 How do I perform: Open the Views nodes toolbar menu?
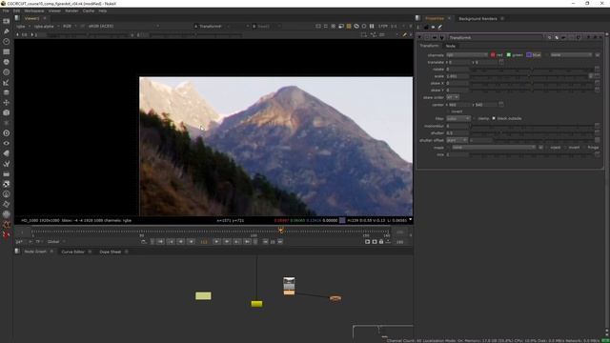tap(7, 143)
